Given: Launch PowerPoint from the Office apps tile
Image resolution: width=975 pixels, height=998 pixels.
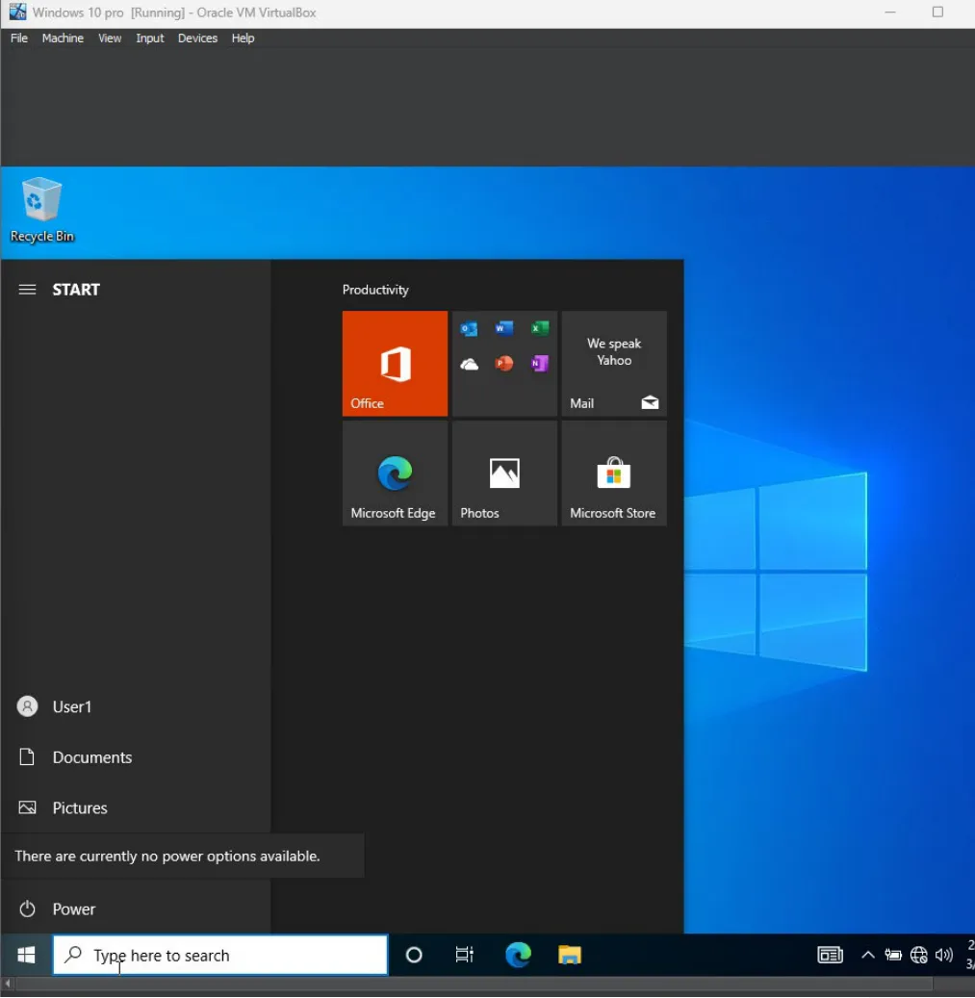Looking at the screenshot, I should pos(504,364).
